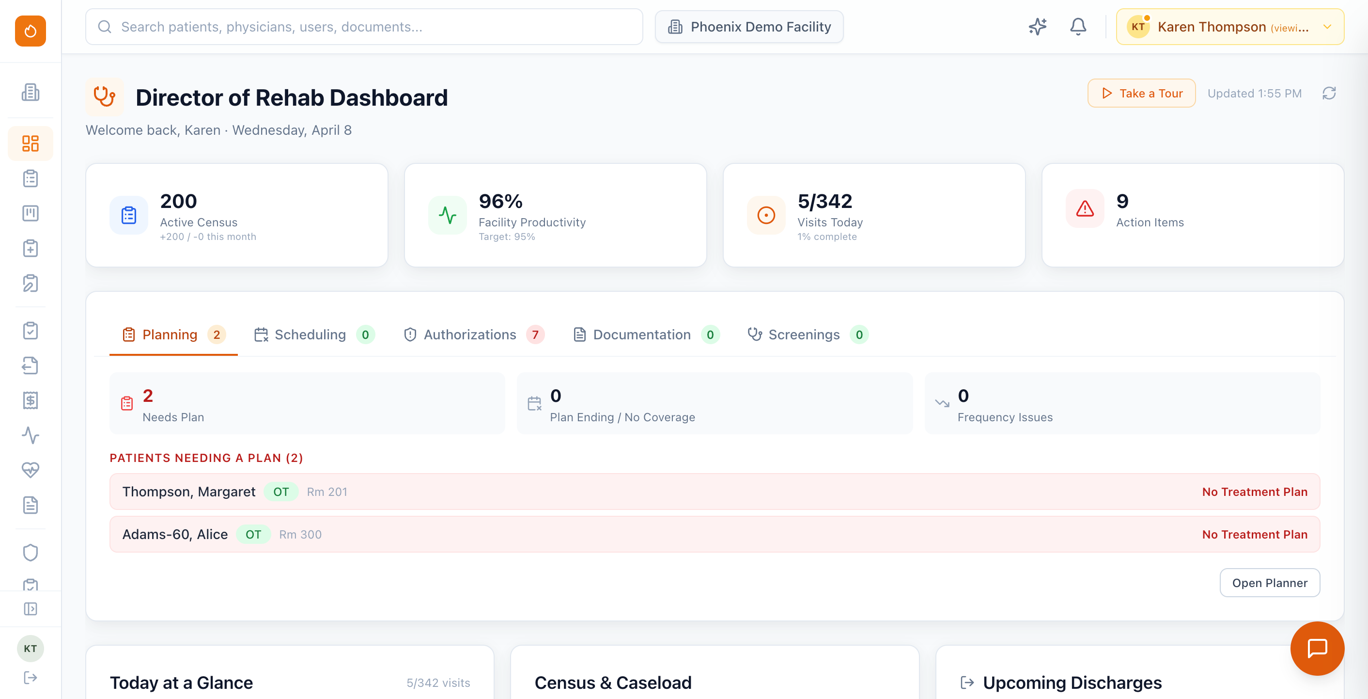Viewport: 1368px width, 699px height.
Task: Start the Take a Tour walkthrough
Action: tap(1141, 93)
